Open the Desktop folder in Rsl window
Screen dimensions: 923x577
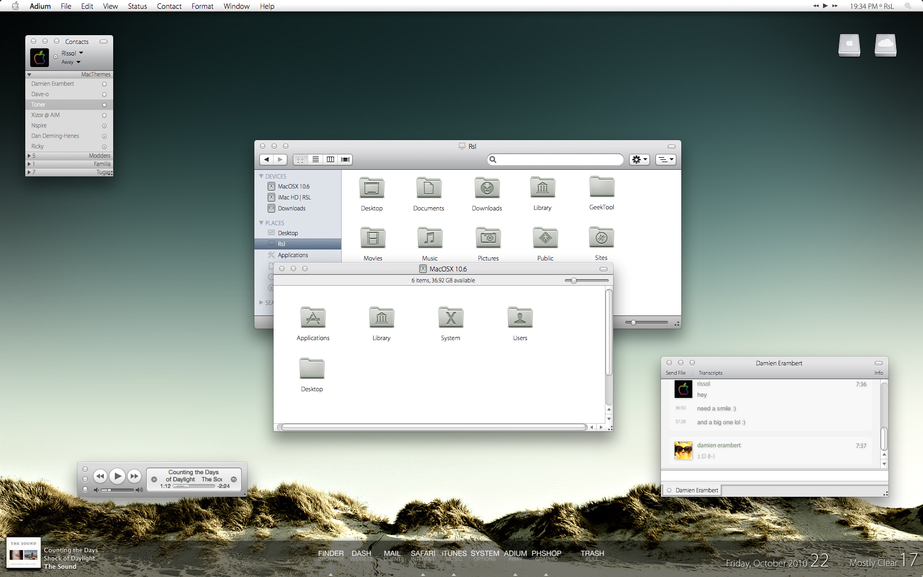point(372,188)
